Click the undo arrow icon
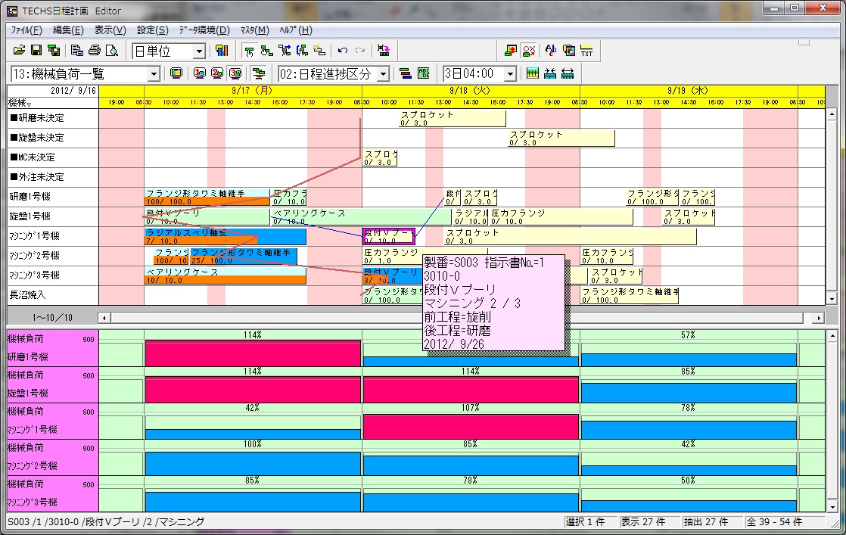Screen dimensions: 846x535 tap(343, 51)
